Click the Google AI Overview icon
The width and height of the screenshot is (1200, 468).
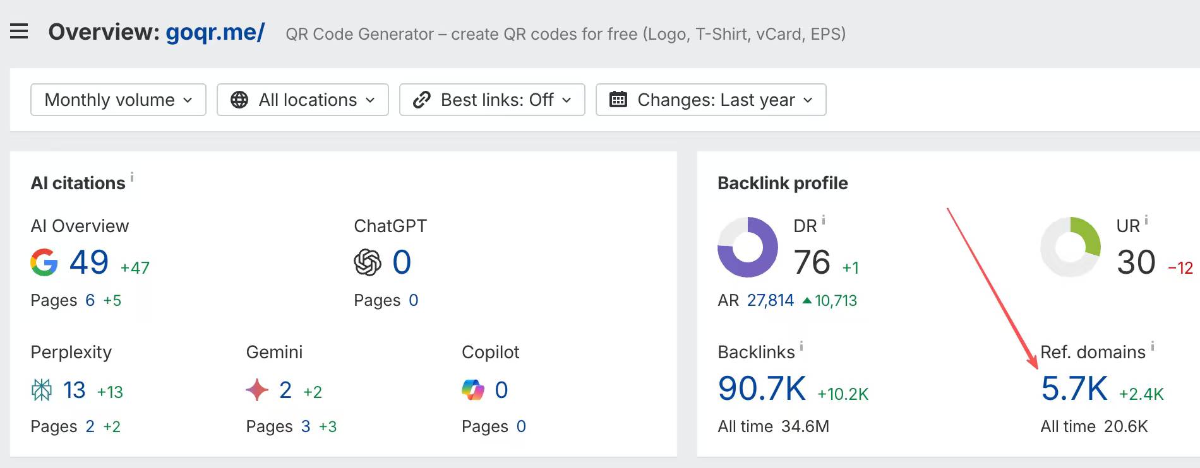click(44, 262)
